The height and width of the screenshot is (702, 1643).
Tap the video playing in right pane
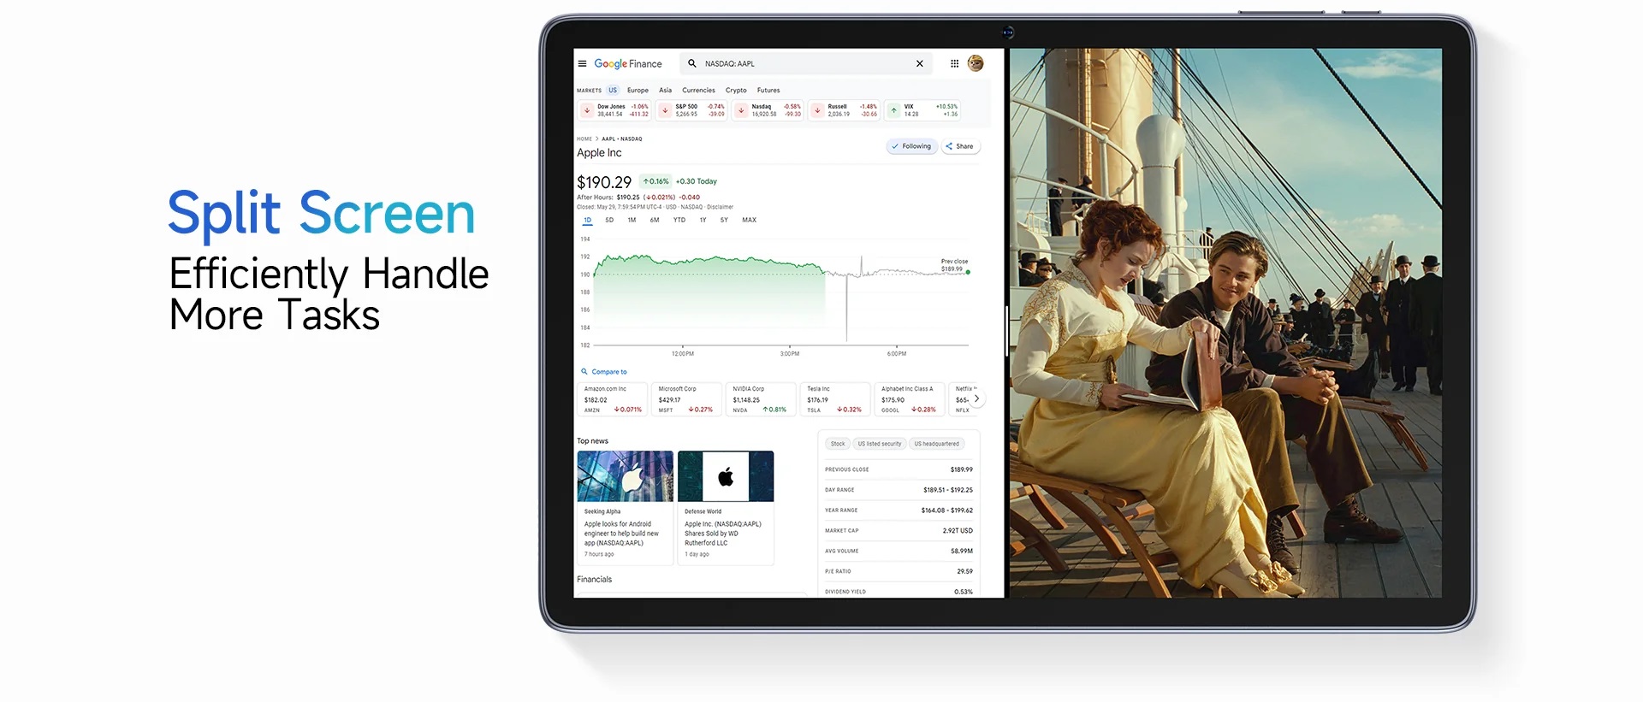point(1225,323)
